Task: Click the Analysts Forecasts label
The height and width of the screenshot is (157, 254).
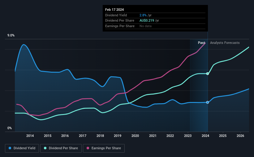Action: point(225,43)
